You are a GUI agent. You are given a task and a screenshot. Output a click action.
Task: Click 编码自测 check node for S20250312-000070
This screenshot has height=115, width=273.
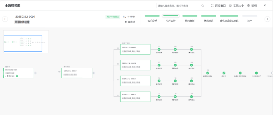(175, 97)
